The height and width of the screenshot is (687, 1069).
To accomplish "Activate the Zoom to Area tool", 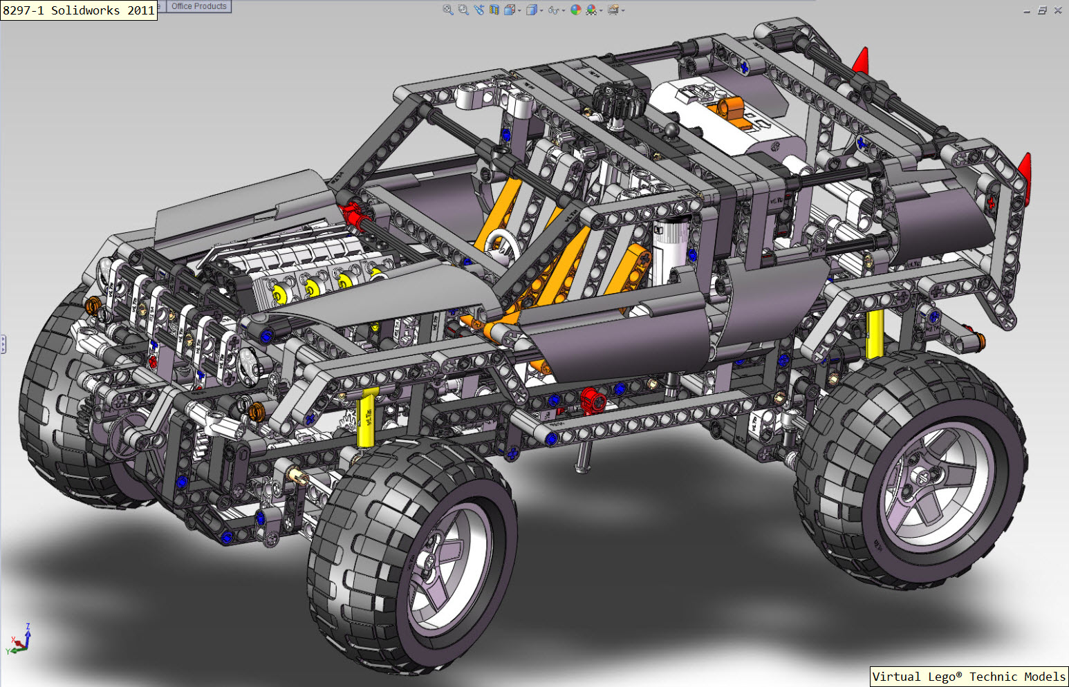I will 463,10.
